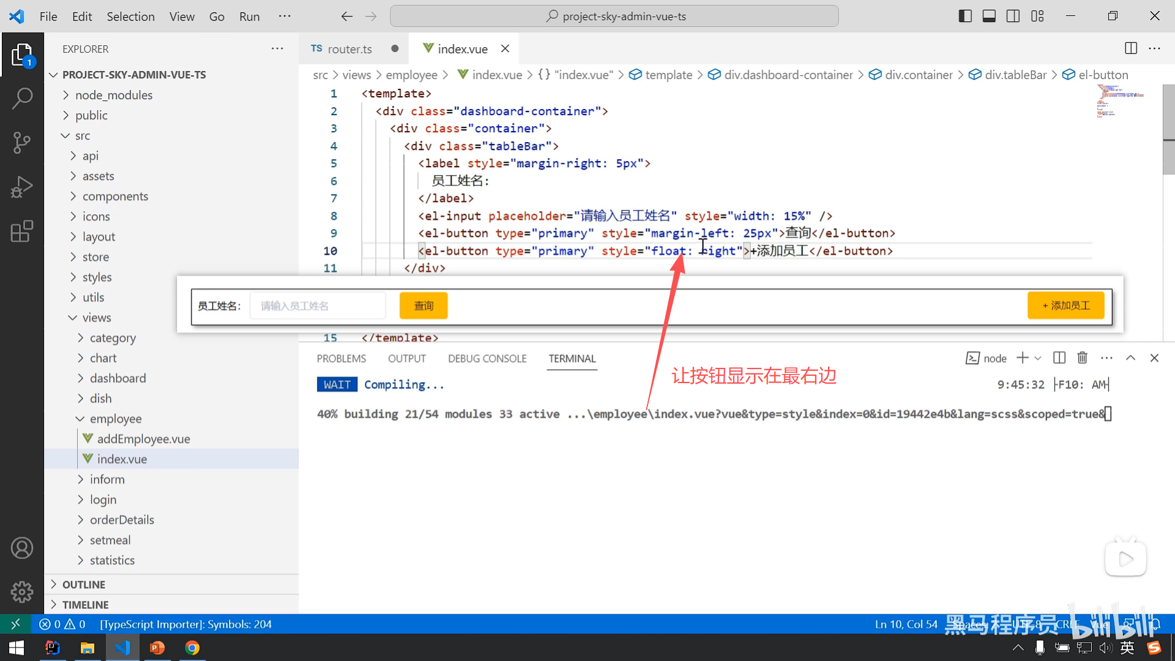Image resolution: width=1175 pixels, height=661 pixels.
Task: Click the Accounts icon
Action: click(x=22, y=548)
